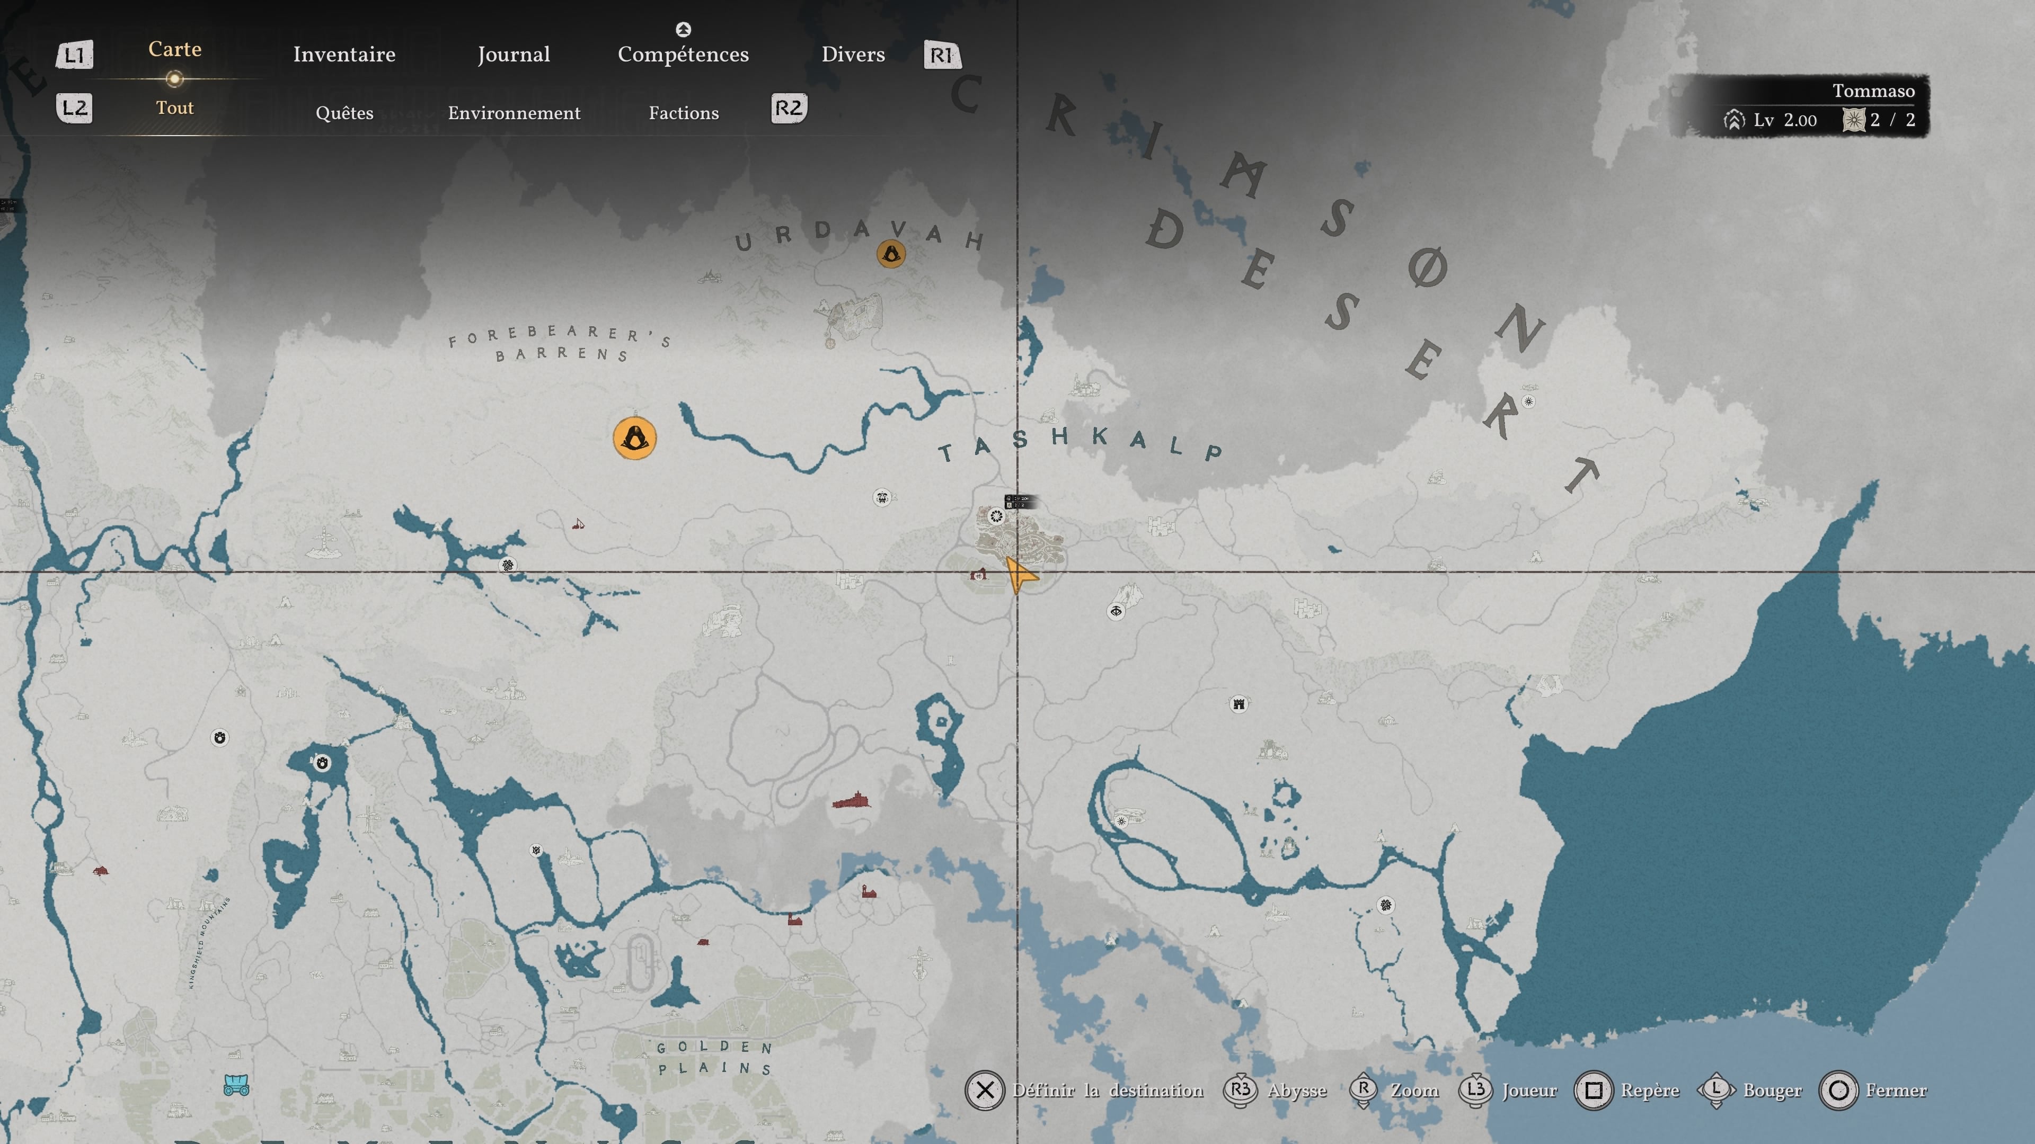Viewport: 2035px width, 1144px height.
Task: Click the starburst marker inside the river loop
Action: 1121,821
